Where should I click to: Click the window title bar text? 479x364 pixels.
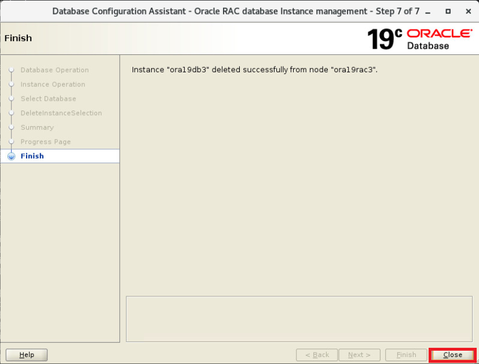[x=236, y=12]
